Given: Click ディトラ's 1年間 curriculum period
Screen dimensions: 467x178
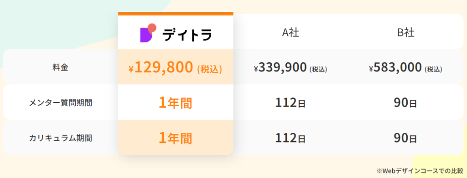Looking at the screenshot, I should 176,138.
